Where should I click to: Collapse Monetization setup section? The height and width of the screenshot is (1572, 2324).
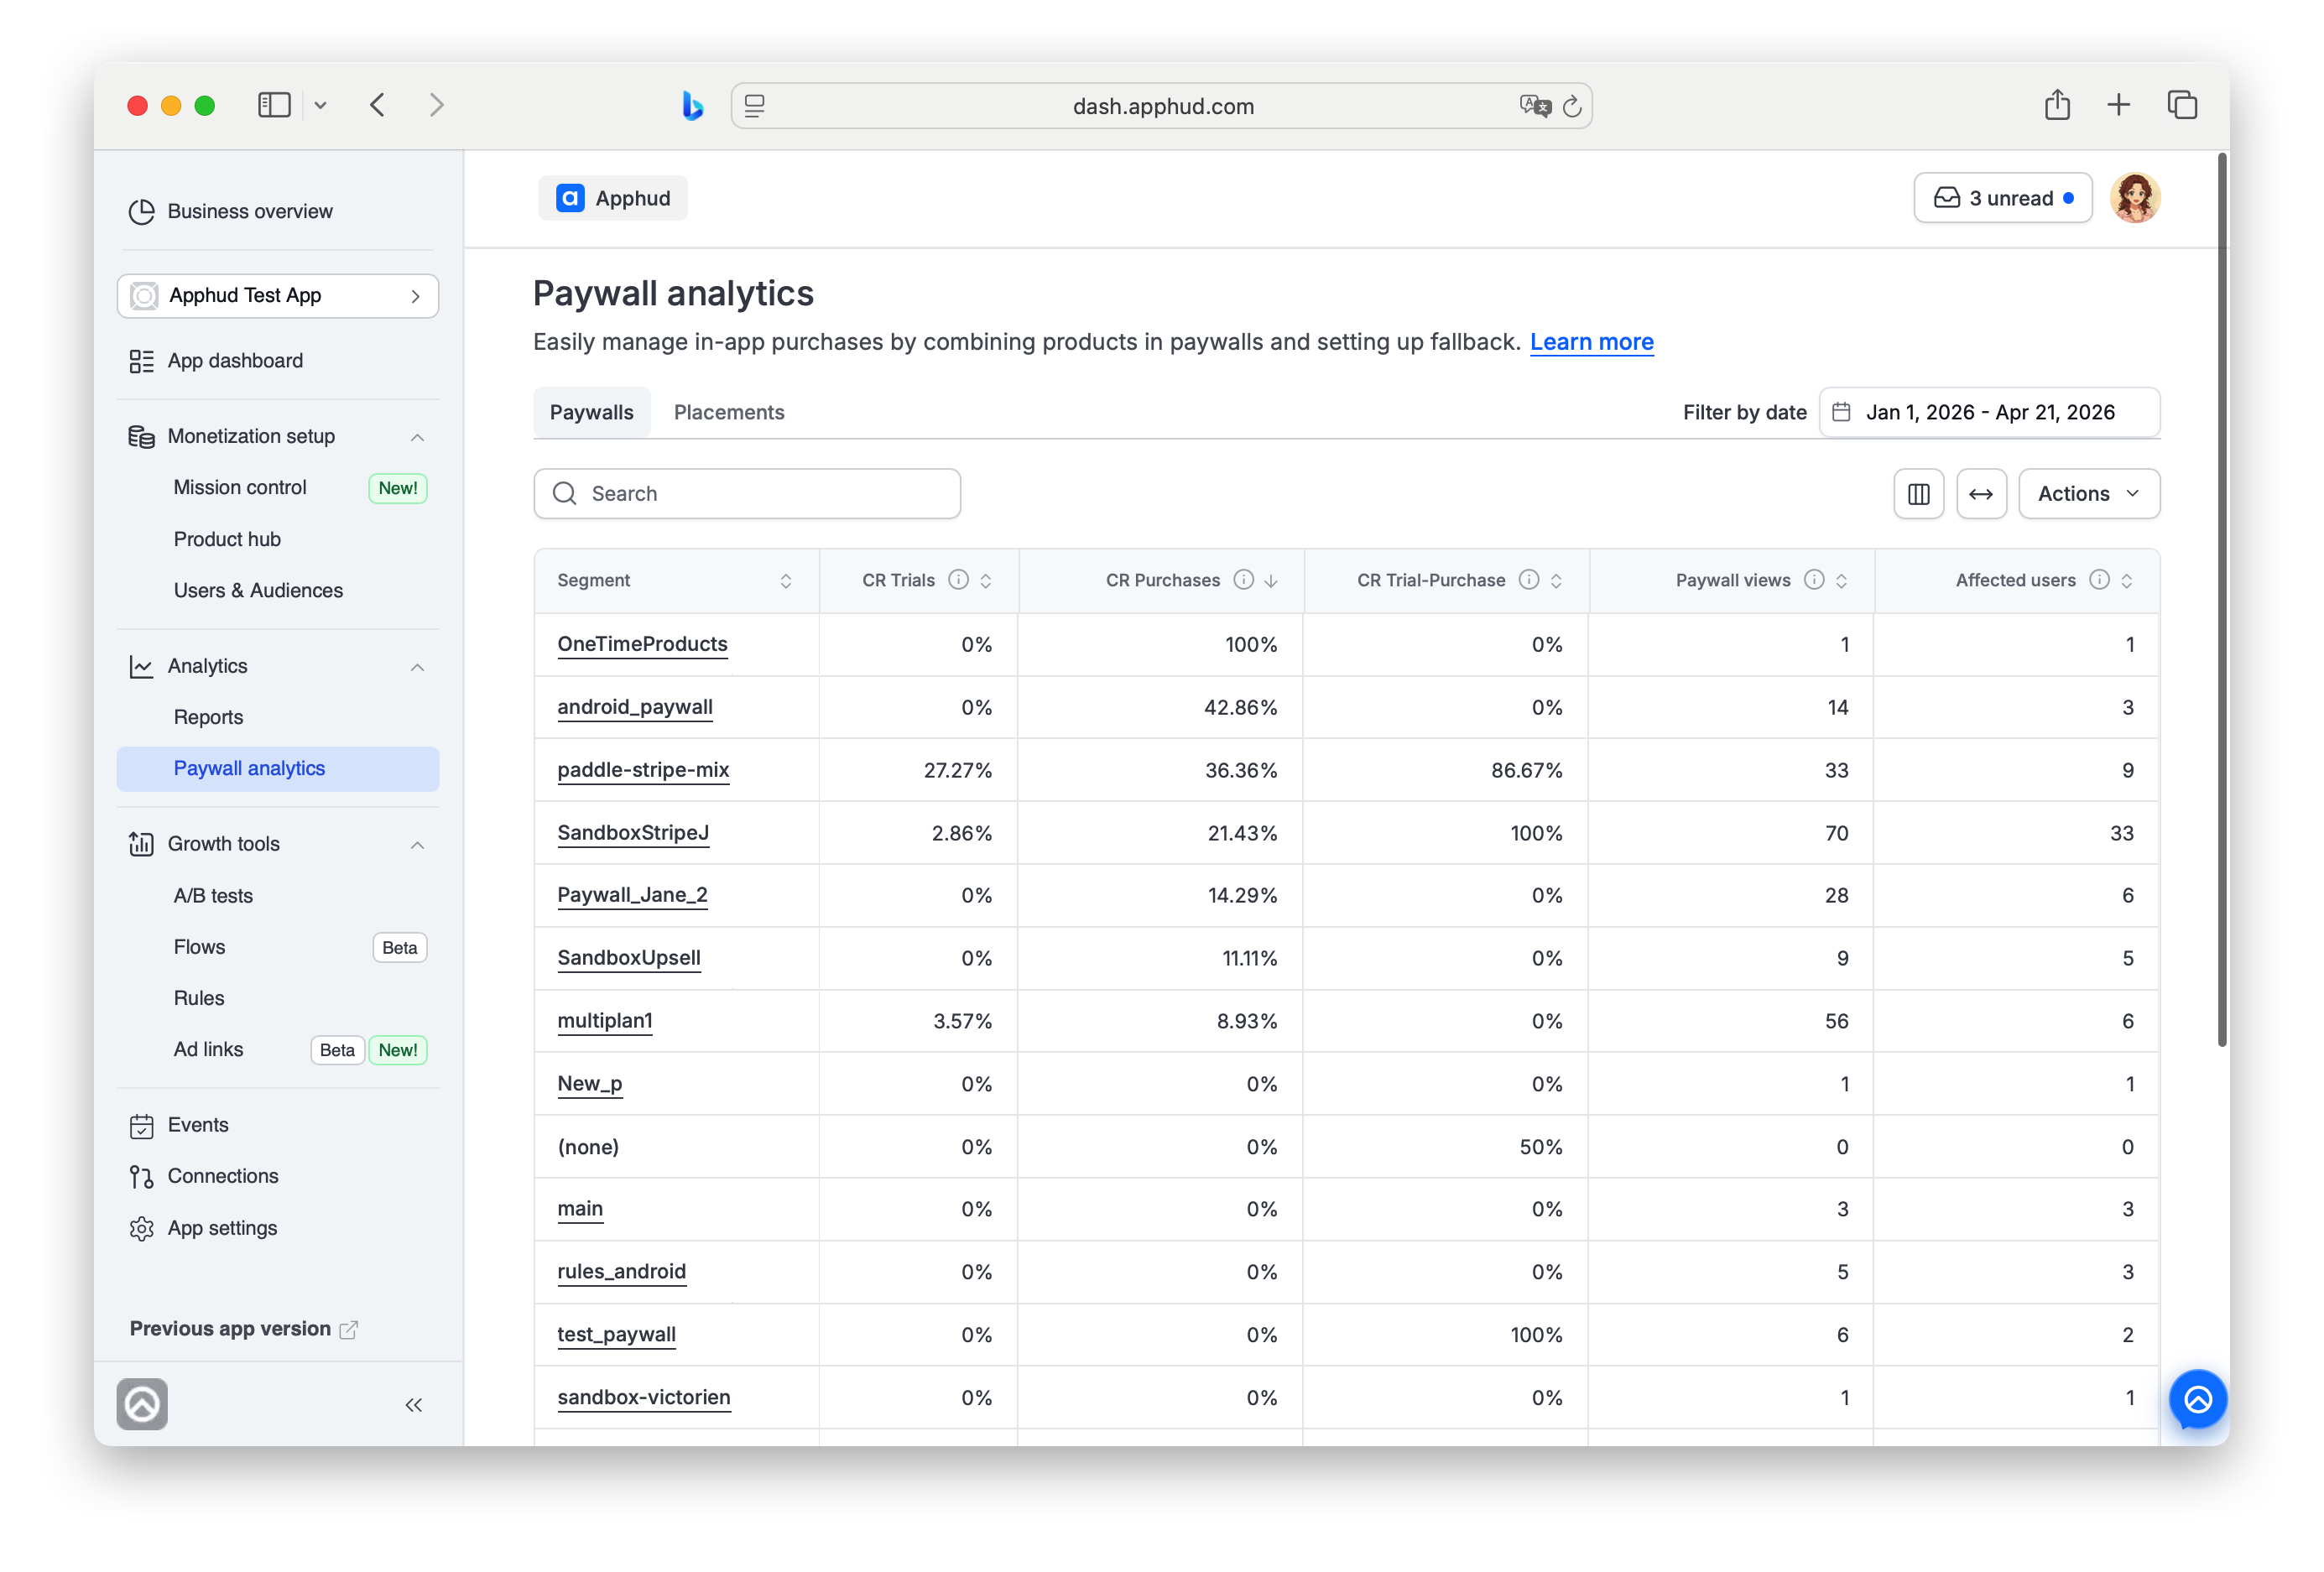coord(417,437)
